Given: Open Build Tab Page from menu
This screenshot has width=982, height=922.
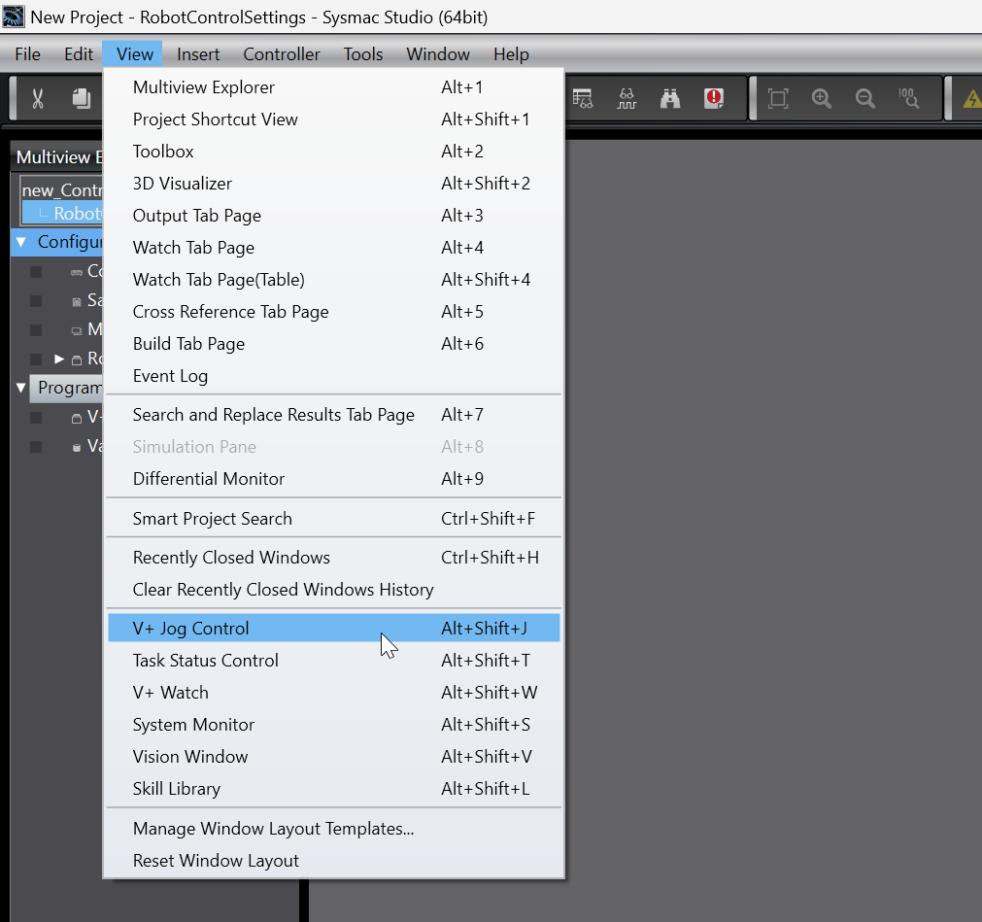Looking at the screenshot, I should (x=334, y=343).
